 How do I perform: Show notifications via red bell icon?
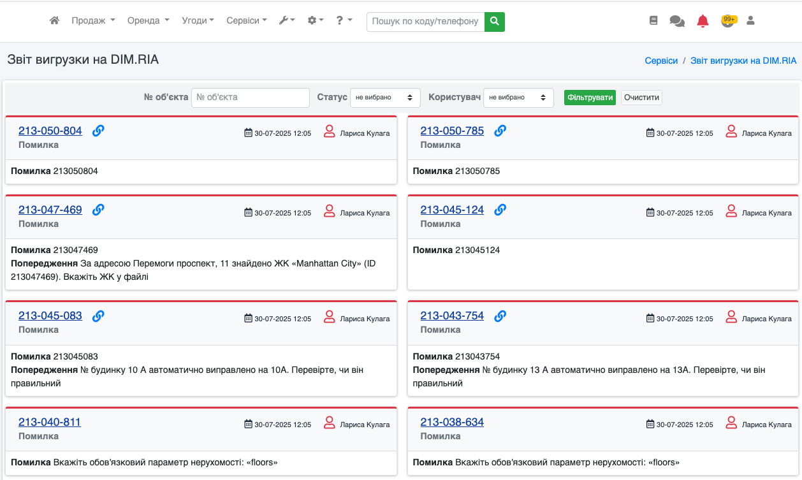point(703,21)
